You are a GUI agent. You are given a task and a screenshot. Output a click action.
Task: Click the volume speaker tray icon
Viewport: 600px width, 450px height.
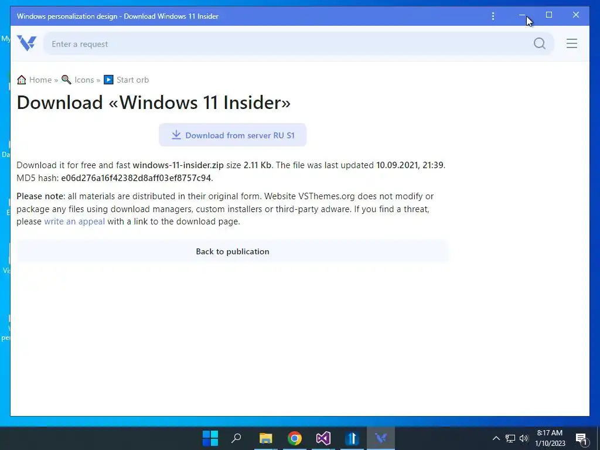coord(524,438)
